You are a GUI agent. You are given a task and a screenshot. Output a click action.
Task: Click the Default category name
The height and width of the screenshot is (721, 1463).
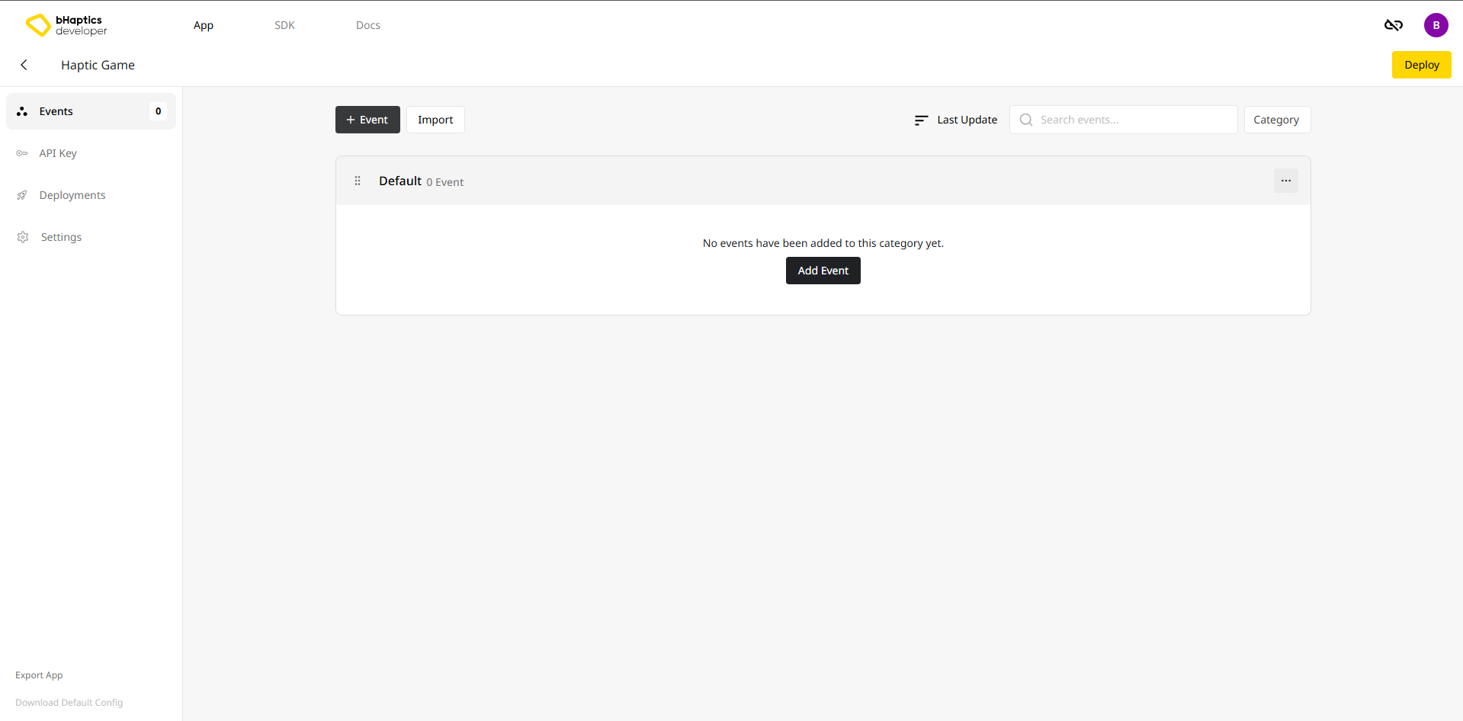point(400,181)
